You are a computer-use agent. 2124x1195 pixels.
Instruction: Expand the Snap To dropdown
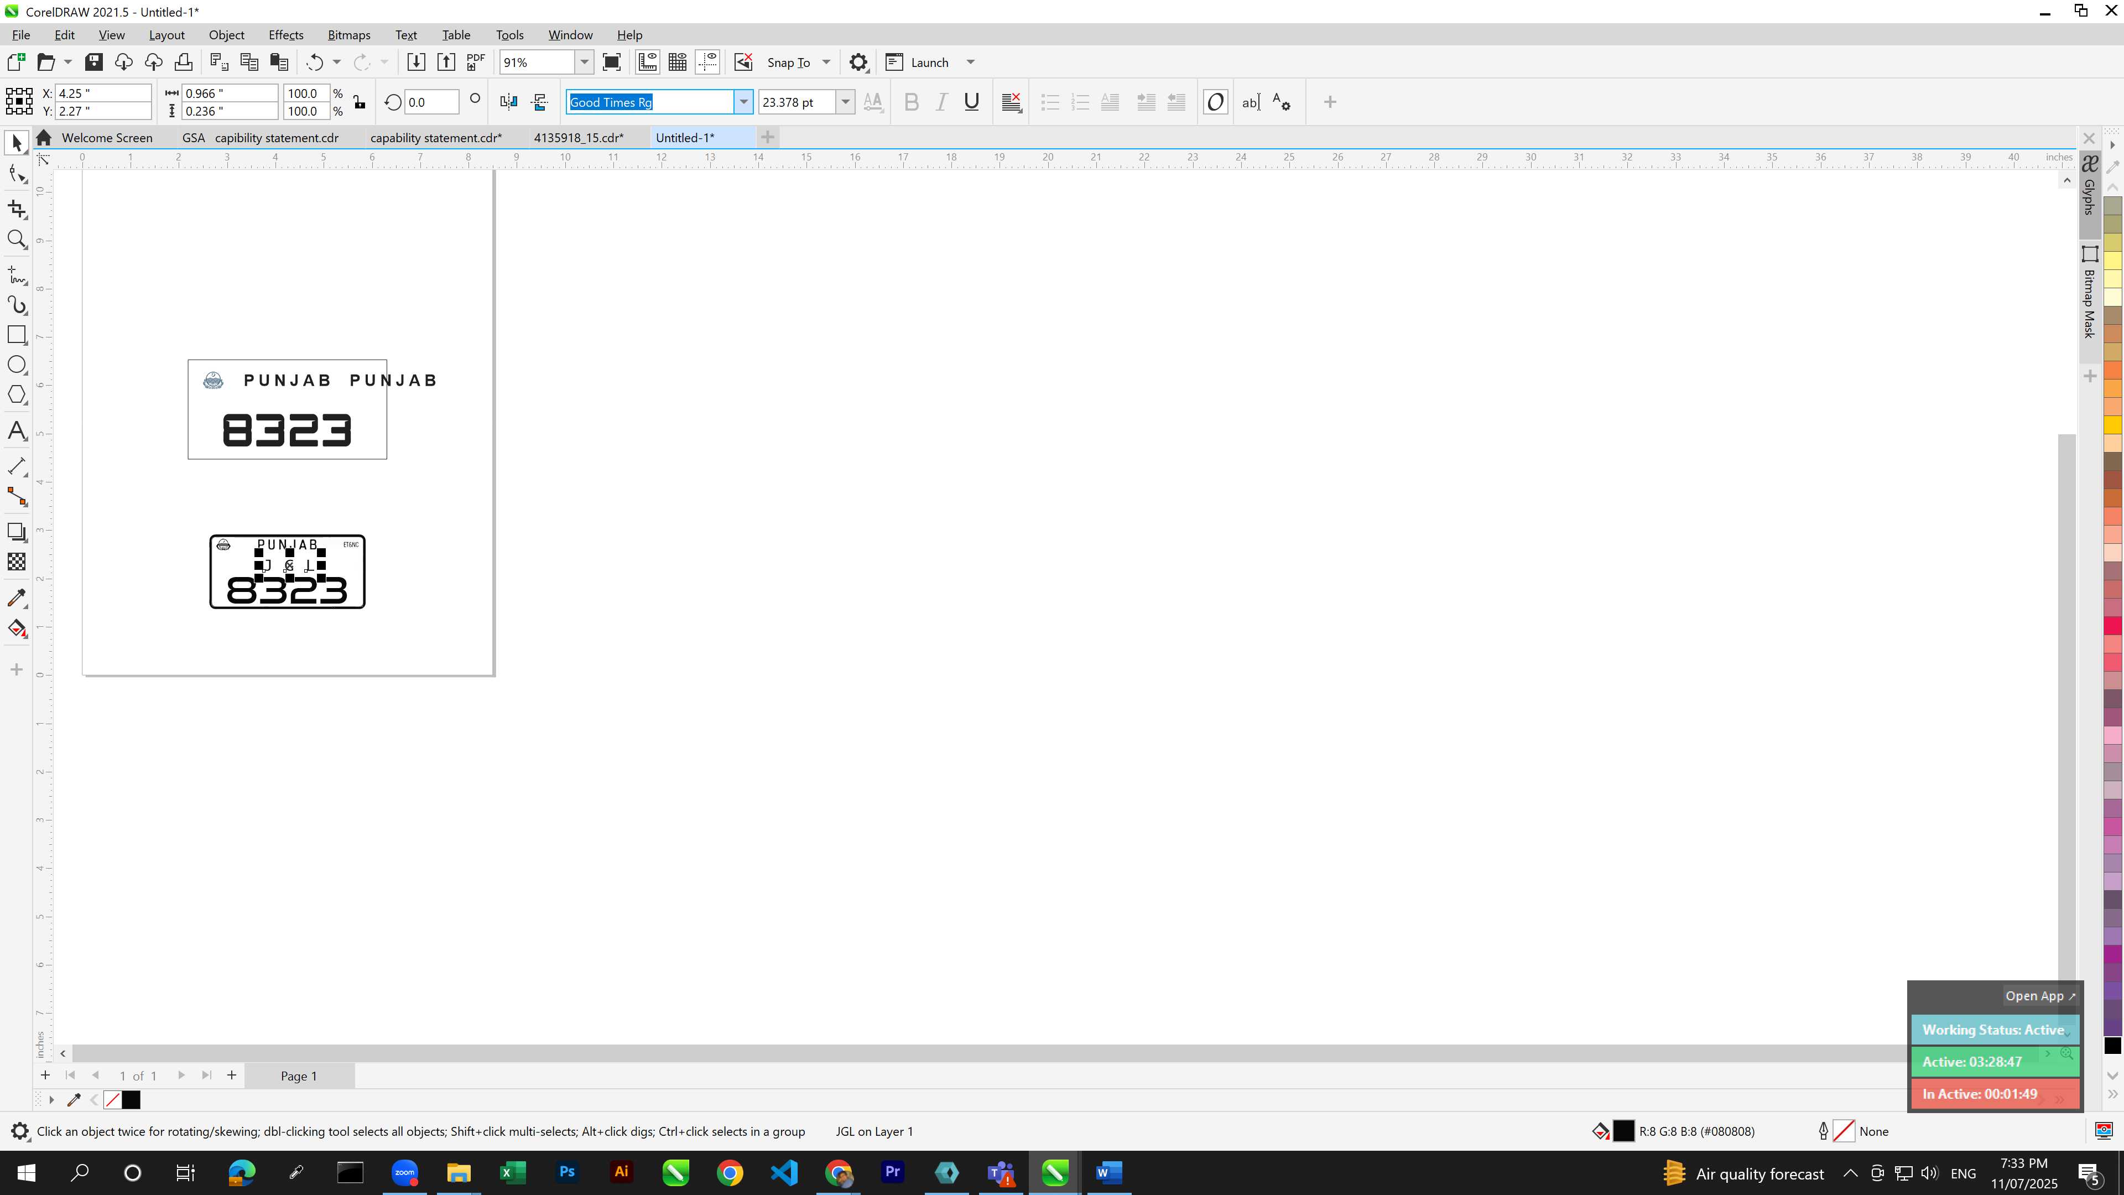click(826, 62)
